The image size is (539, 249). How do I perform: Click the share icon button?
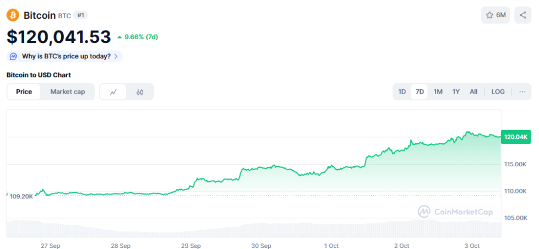click(x=523, y=15)
